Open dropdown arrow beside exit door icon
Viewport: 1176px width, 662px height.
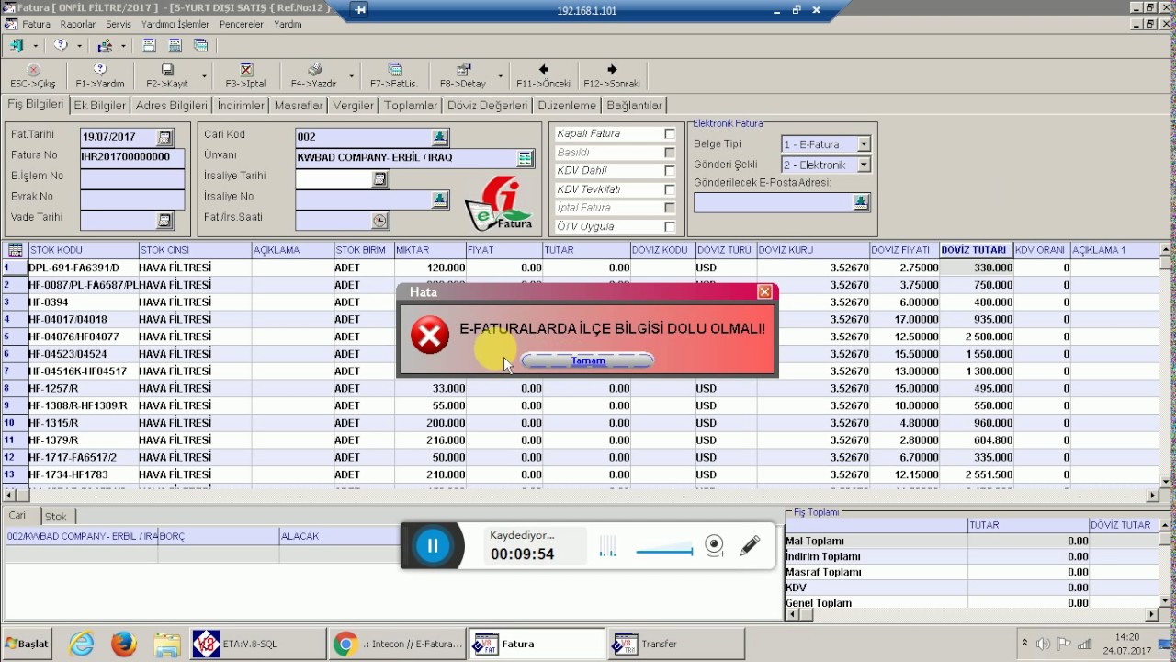click(36, 46)
